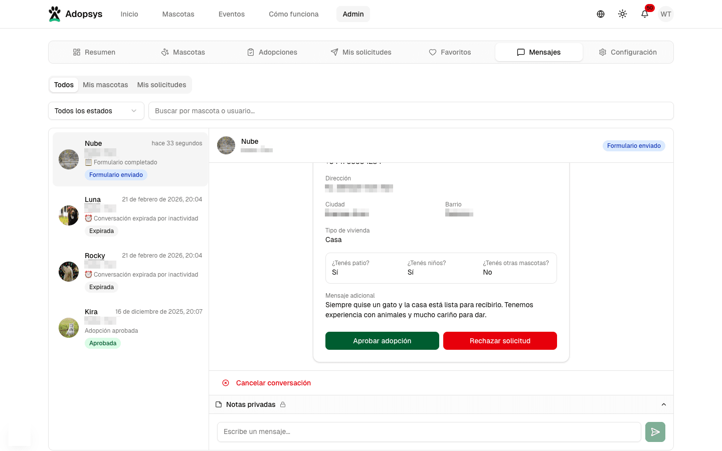Click the red 50 notification badge
The width and height of the screenshot is (722, 451).
point(649,8)
